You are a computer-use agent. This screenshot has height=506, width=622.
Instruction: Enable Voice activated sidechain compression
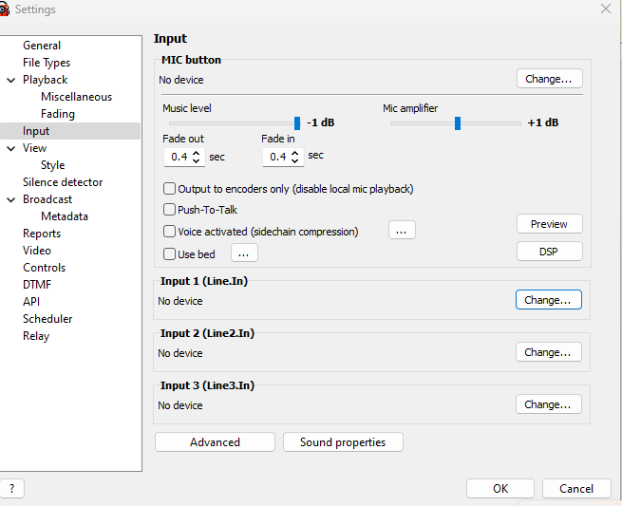(170, 232)
